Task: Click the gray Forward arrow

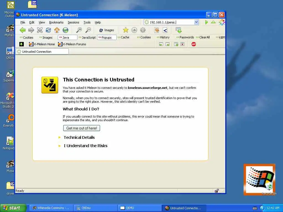Action: [31, 30]
